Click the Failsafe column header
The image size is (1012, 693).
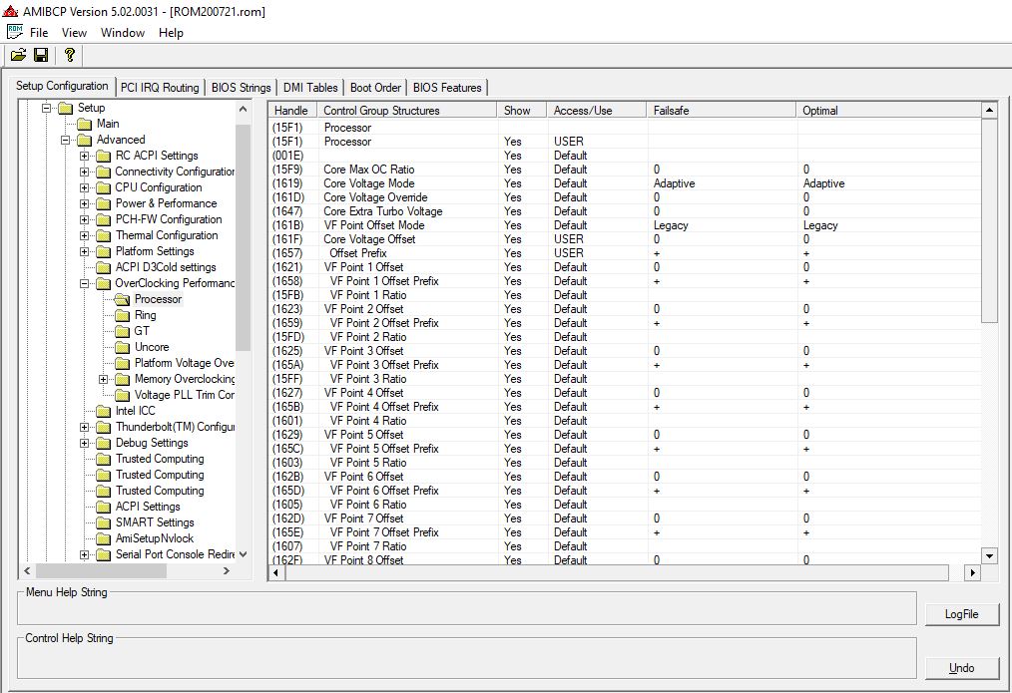coord(721,111)
